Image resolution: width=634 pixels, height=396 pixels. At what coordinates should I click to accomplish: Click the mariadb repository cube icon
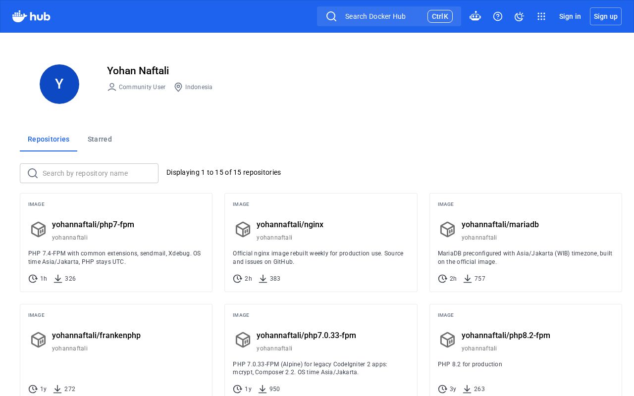(x=447, y=229)
